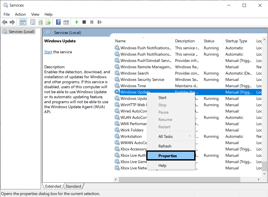Choose Help in the context menu
Image resolution: width=268 pixels, height=197 pixels.
pos(171,165)
